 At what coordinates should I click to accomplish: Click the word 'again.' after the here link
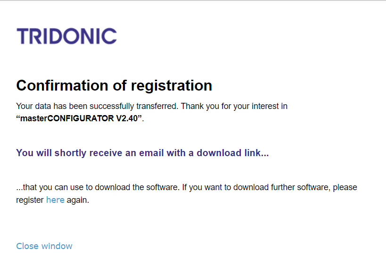point(78,200)
